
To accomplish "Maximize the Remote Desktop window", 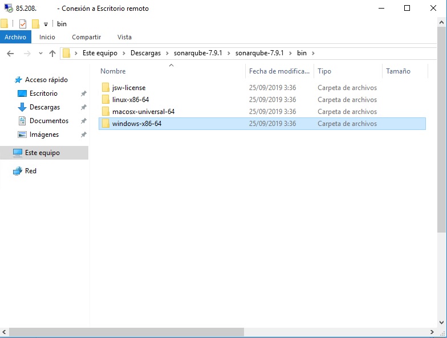I will click(407, 8).
